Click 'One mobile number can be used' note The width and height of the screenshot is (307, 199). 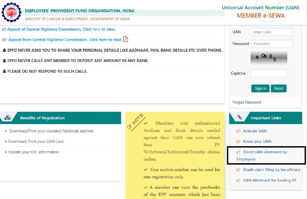point(182,173)
